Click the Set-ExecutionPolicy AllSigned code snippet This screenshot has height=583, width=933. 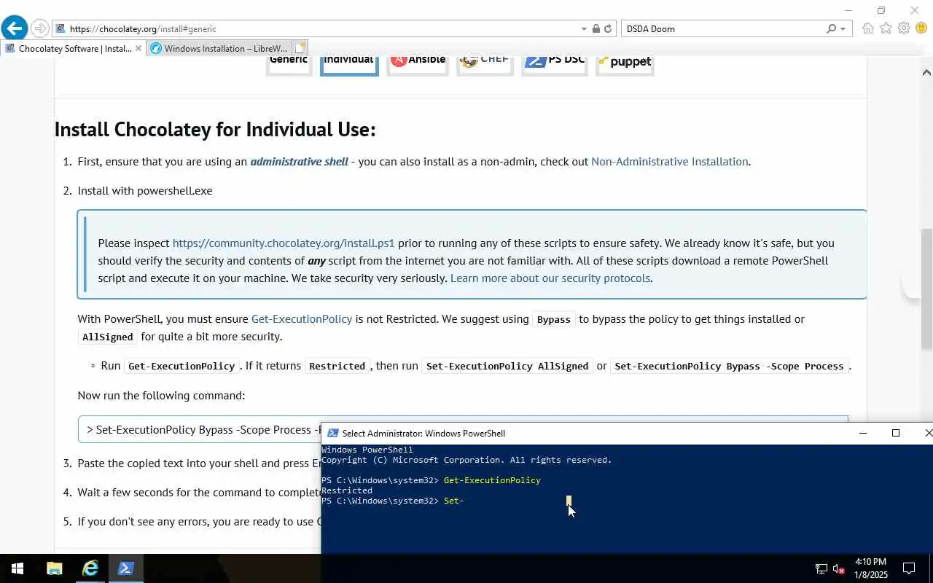point(507,367)
